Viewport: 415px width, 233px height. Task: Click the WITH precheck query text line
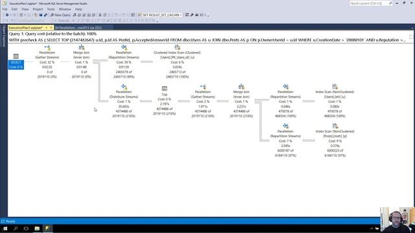coord(207,40)
